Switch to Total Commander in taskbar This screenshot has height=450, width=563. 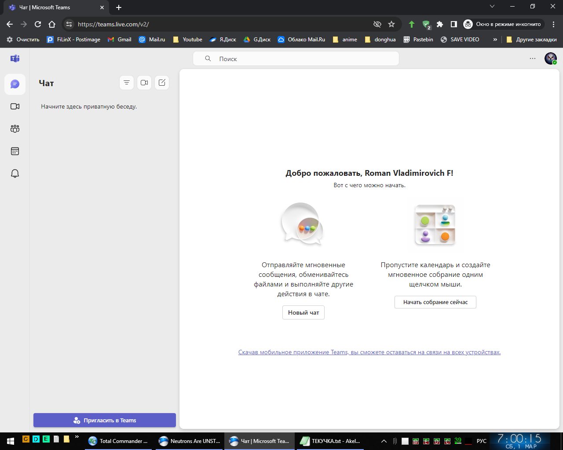click(x=118, y=441)
